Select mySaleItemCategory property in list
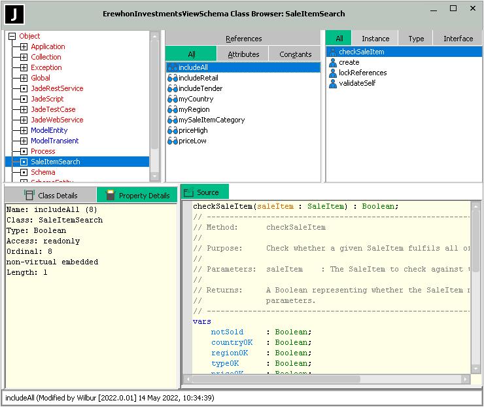 click(211, 120)
